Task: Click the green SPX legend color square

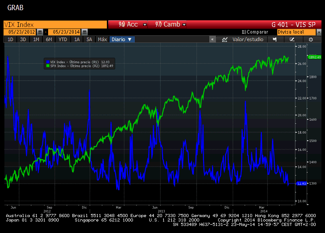Action: click(x=48, y=66)
